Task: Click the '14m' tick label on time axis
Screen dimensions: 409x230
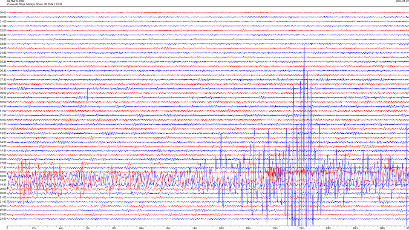Action: pos(195,228)
